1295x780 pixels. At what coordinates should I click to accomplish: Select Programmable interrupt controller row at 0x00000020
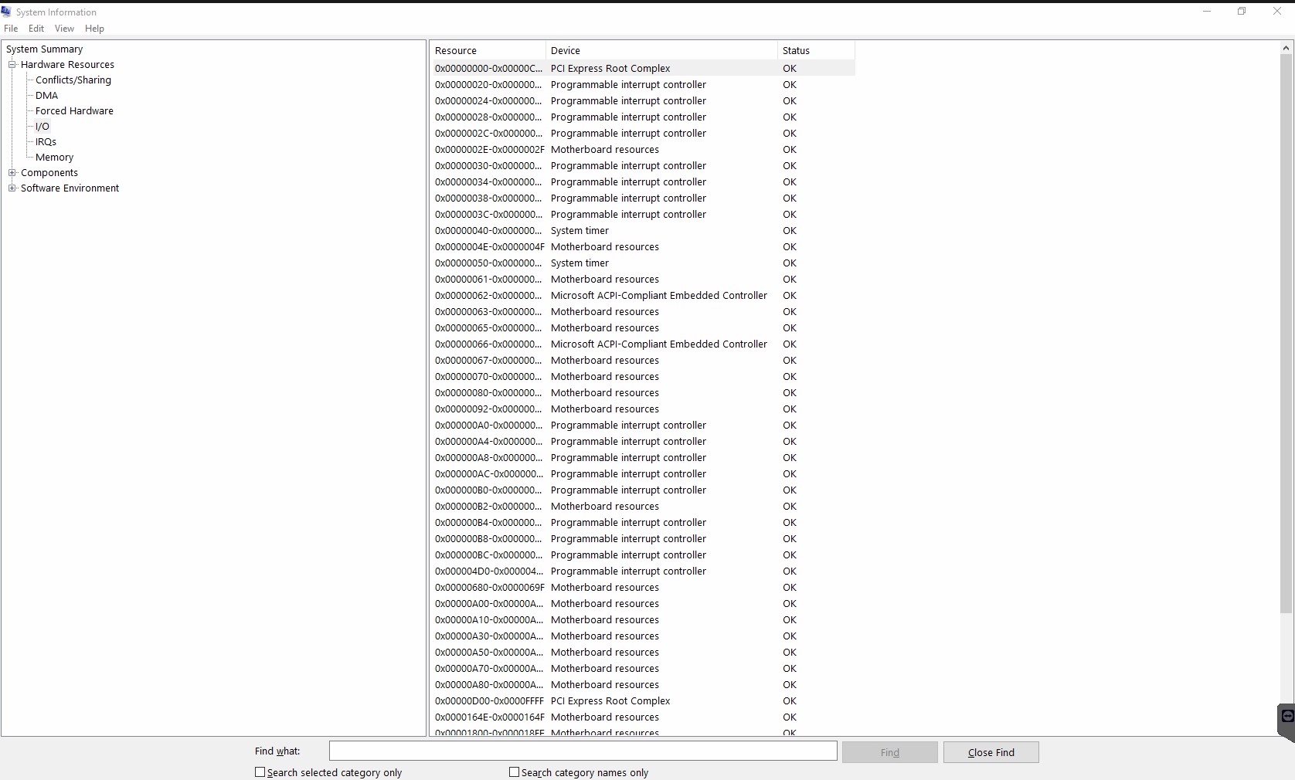point(644,85)
